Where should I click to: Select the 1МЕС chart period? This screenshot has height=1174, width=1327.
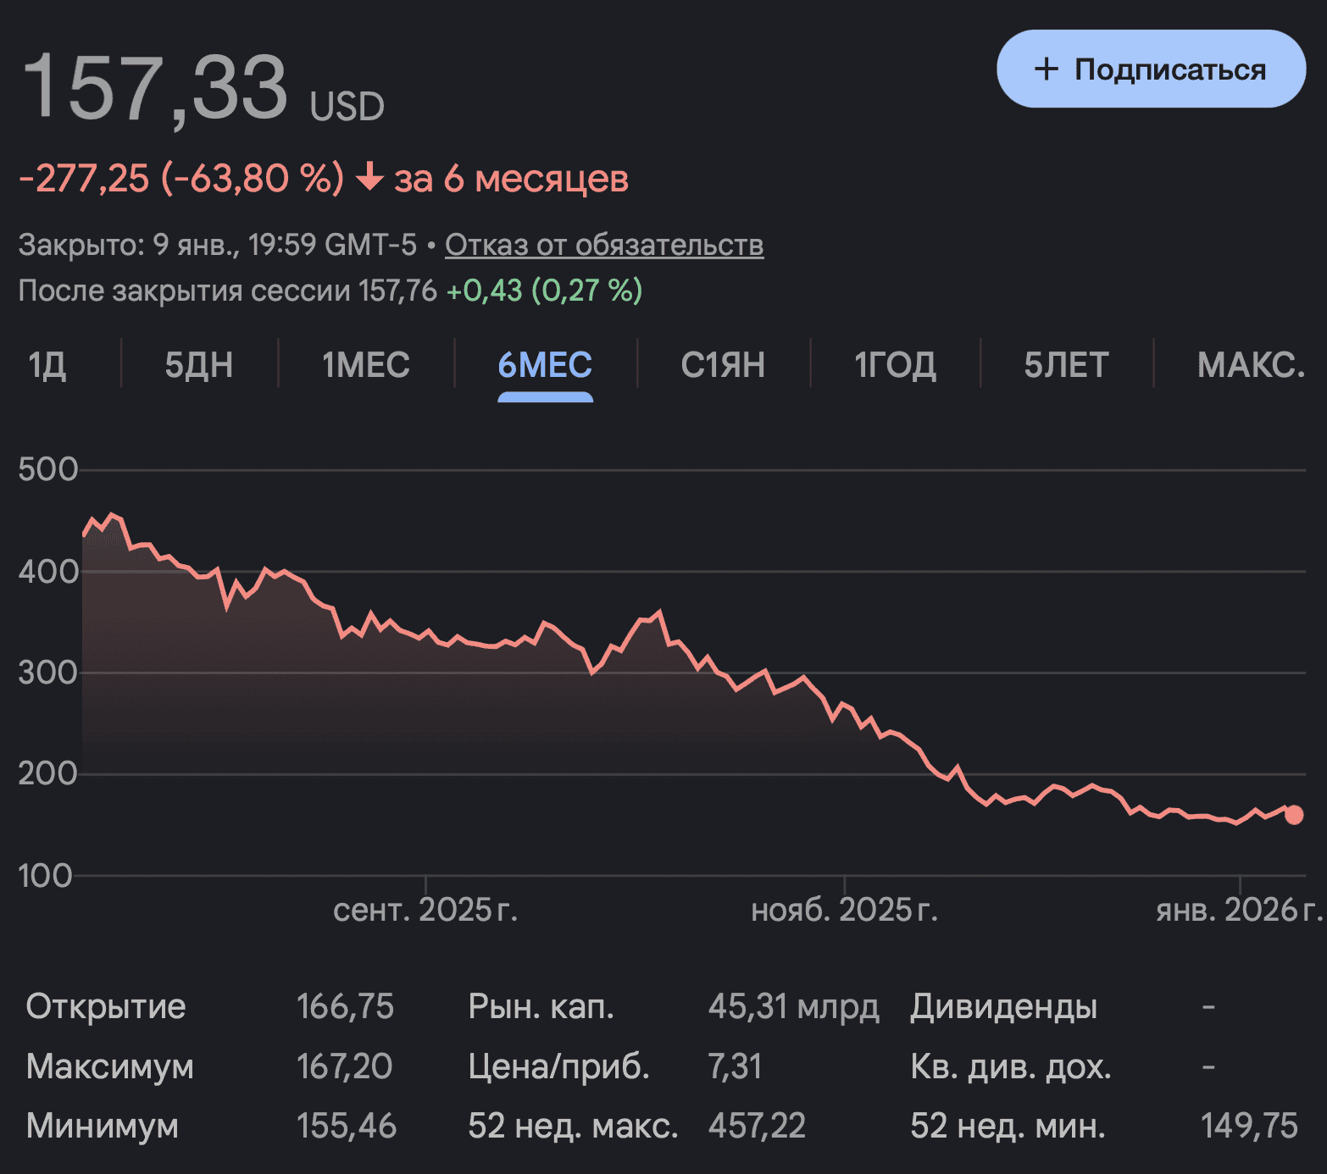(x=364, y=365)
